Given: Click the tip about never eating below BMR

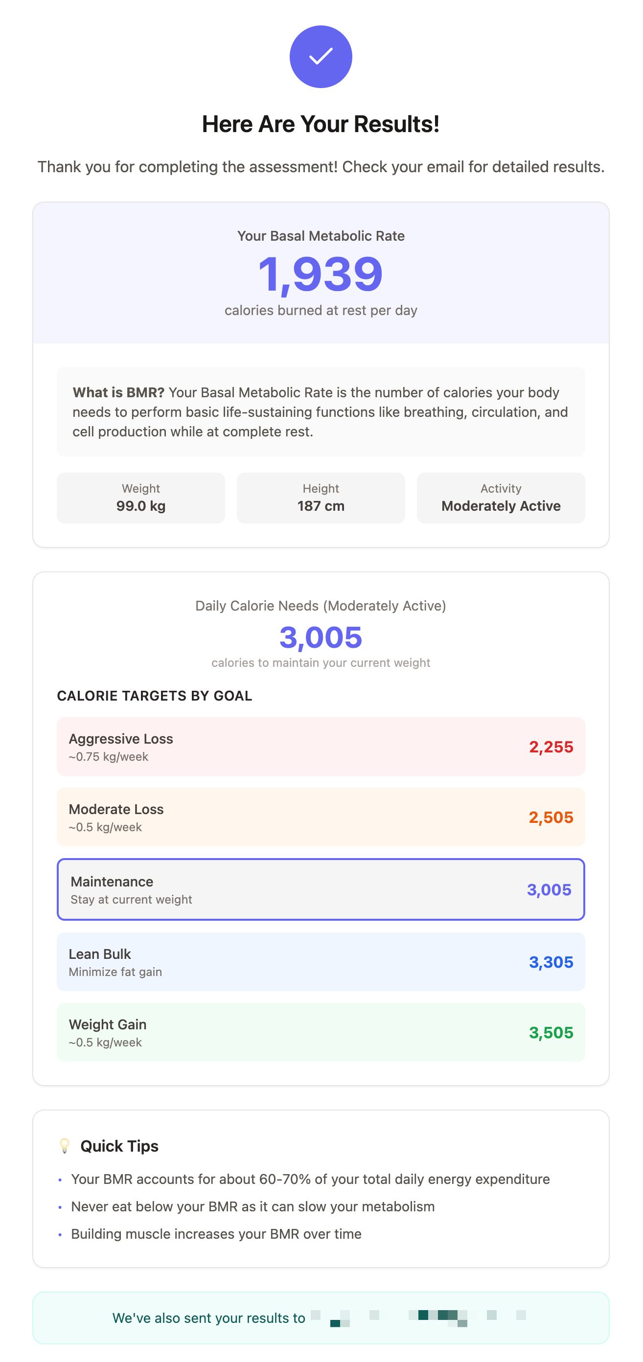Looking at the screenshot, I should [x=253, y=1206].
